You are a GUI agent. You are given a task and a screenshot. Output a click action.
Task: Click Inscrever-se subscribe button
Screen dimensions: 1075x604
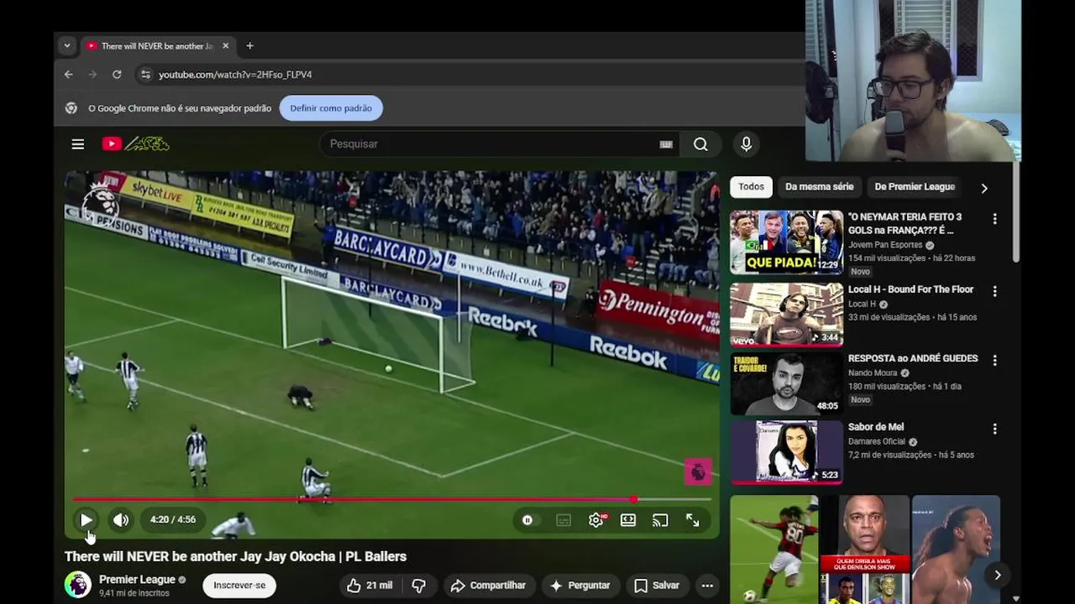tap(239, 586)
